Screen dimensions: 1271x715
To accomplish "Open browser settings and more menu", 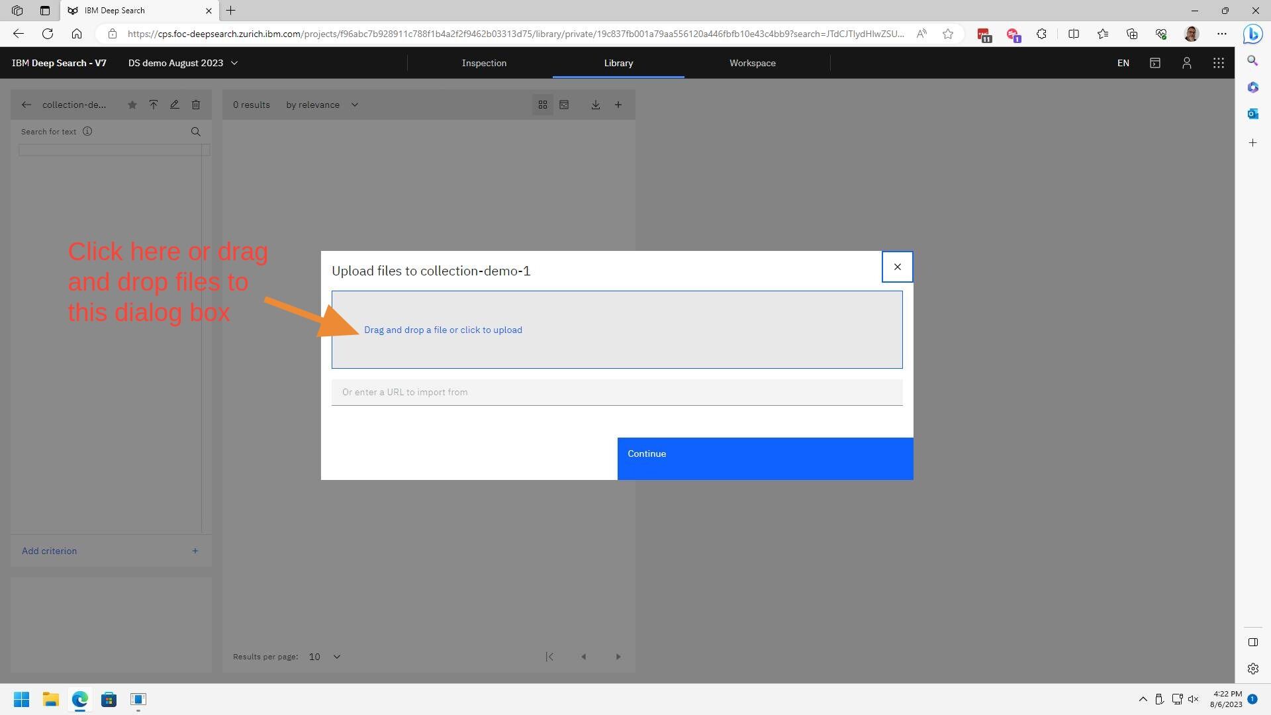I will click(1222, 34).
